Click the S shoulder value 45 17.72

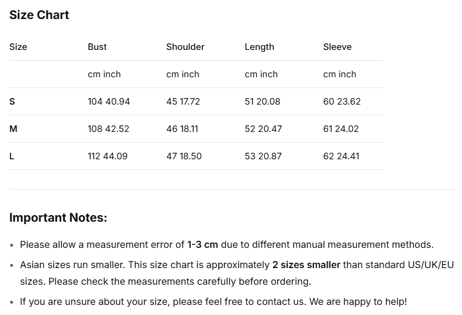tap(183, 102)
